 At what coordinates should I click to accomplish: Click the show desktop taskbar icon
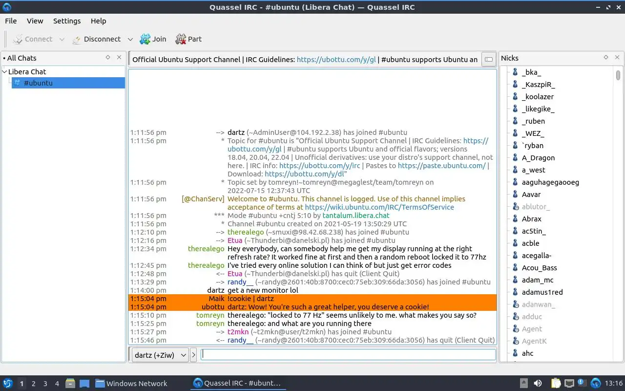coord(84,383)
